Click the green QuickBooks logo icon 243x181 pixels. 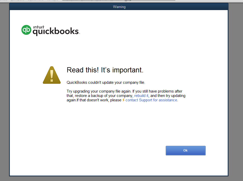tap(26, 30)
